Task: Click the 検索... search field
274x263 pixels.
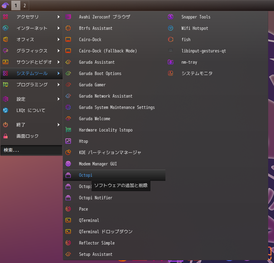Action: [32, 150]
